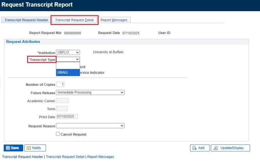Viewport: 260px width, 162px height.
Task: Select UBALL in the Transcript Type list
Action: [x=68, y=72]
